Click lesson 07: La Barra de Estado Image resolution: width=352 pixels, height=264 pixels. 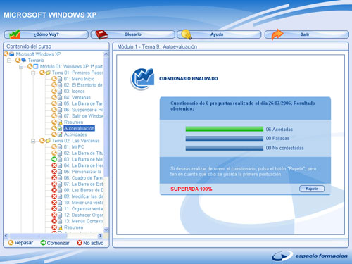[84, 184]
